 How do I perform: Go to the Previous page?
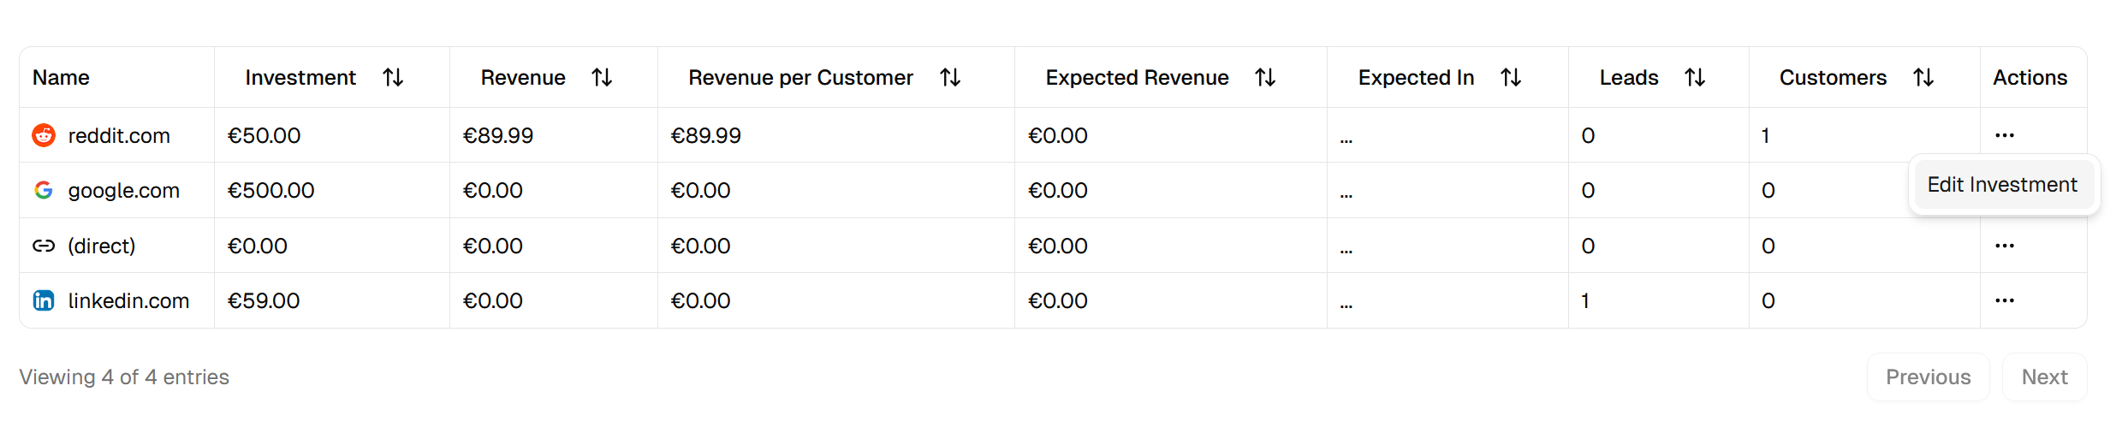pyautogui.click(x=1928, y=377)
